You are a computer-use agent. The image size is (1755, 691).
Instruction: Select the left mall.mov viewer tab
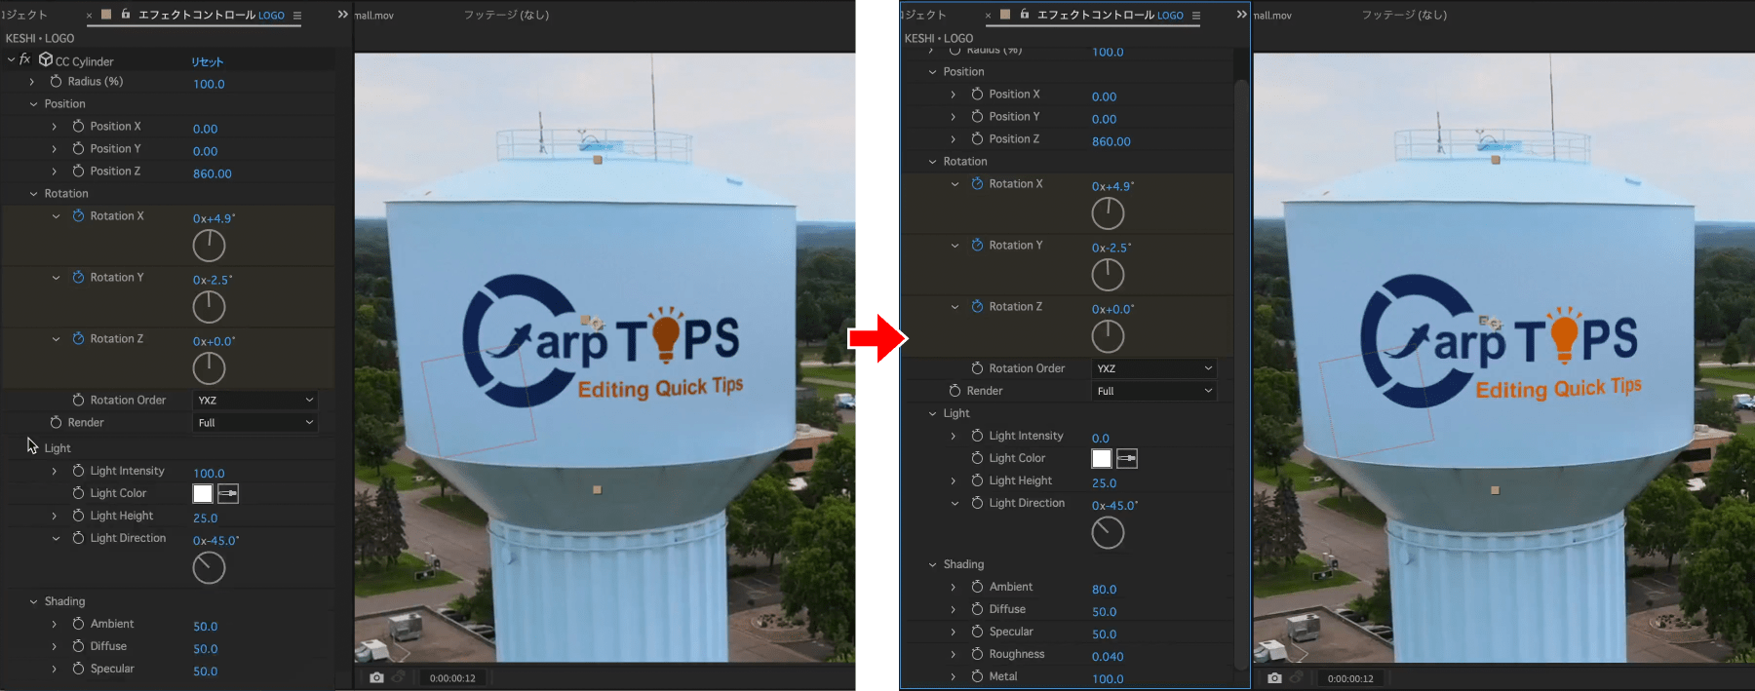[x=374, y=16]
